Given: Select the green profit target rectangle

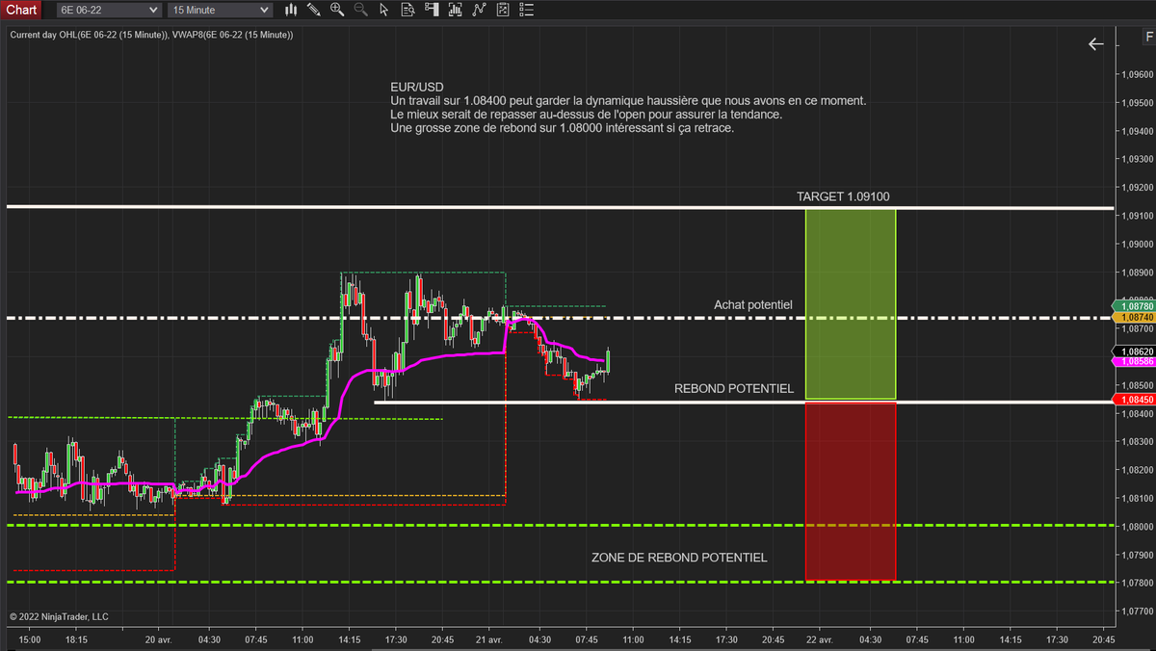Looking at the screenshot, I should click(x=851, y=303).
